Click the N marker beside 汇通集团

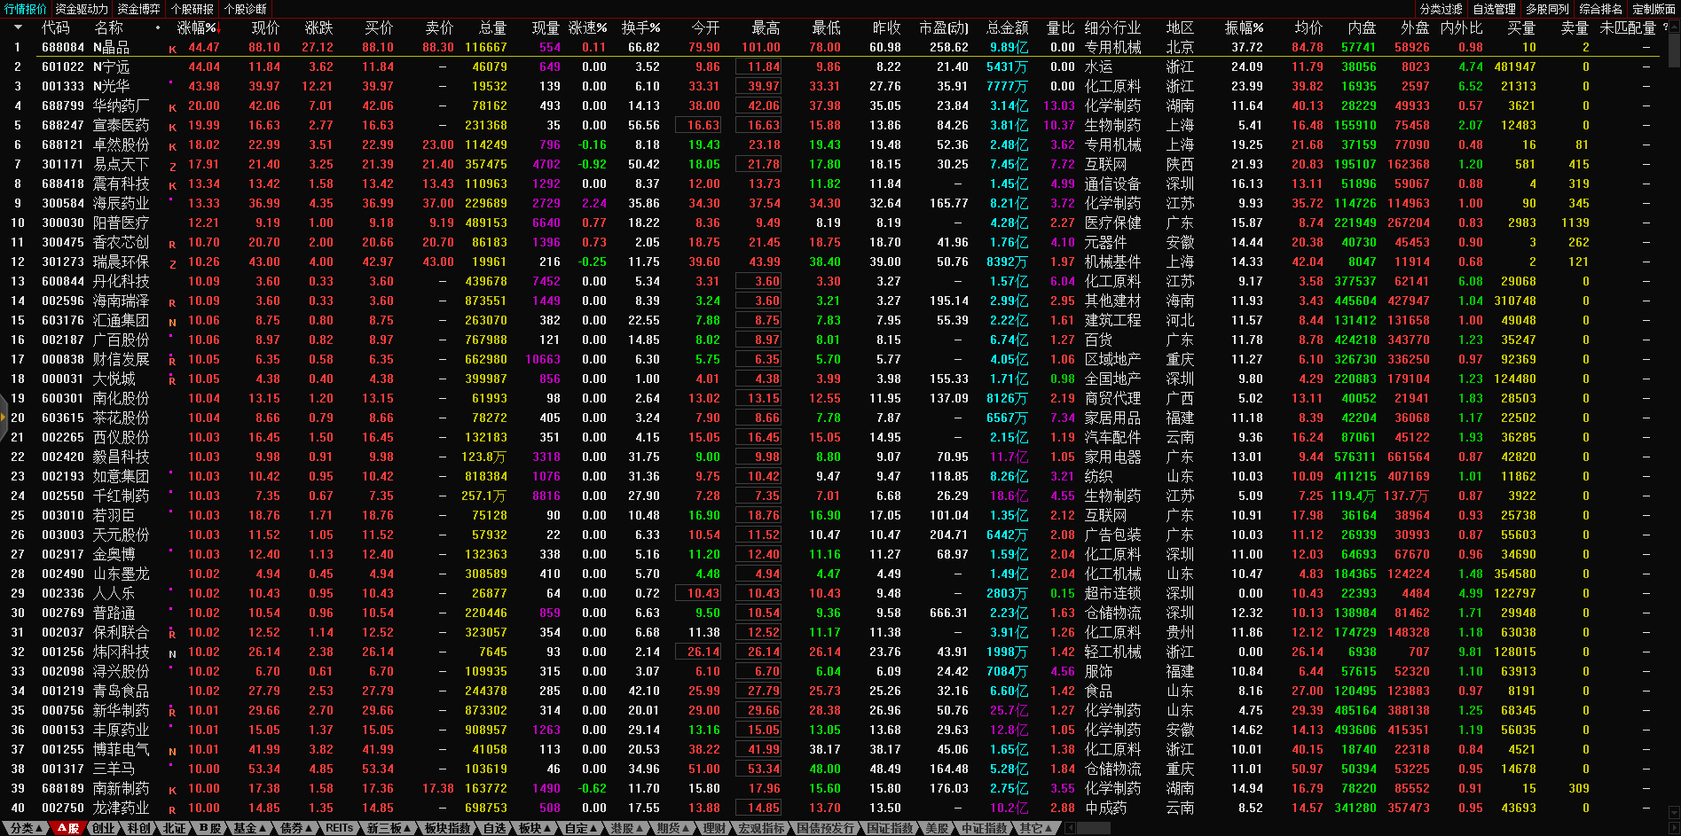(x=172, y=322)
